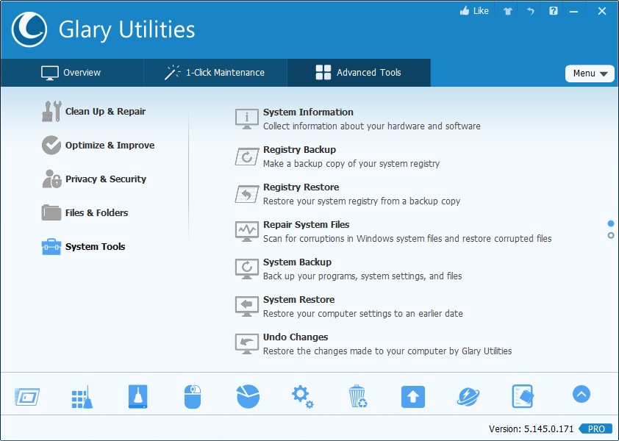Image resolution: width=619 pixels, height=441 pixels.
Task: Click the PRO badge in status bar
Action: tap(595, 429)
